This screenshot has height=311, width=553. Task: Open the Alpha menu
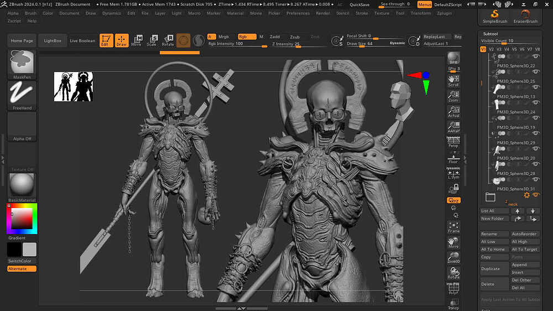tap(13, 13)
